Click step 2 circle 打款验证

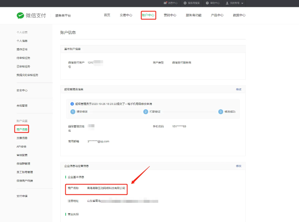point(146,112)
